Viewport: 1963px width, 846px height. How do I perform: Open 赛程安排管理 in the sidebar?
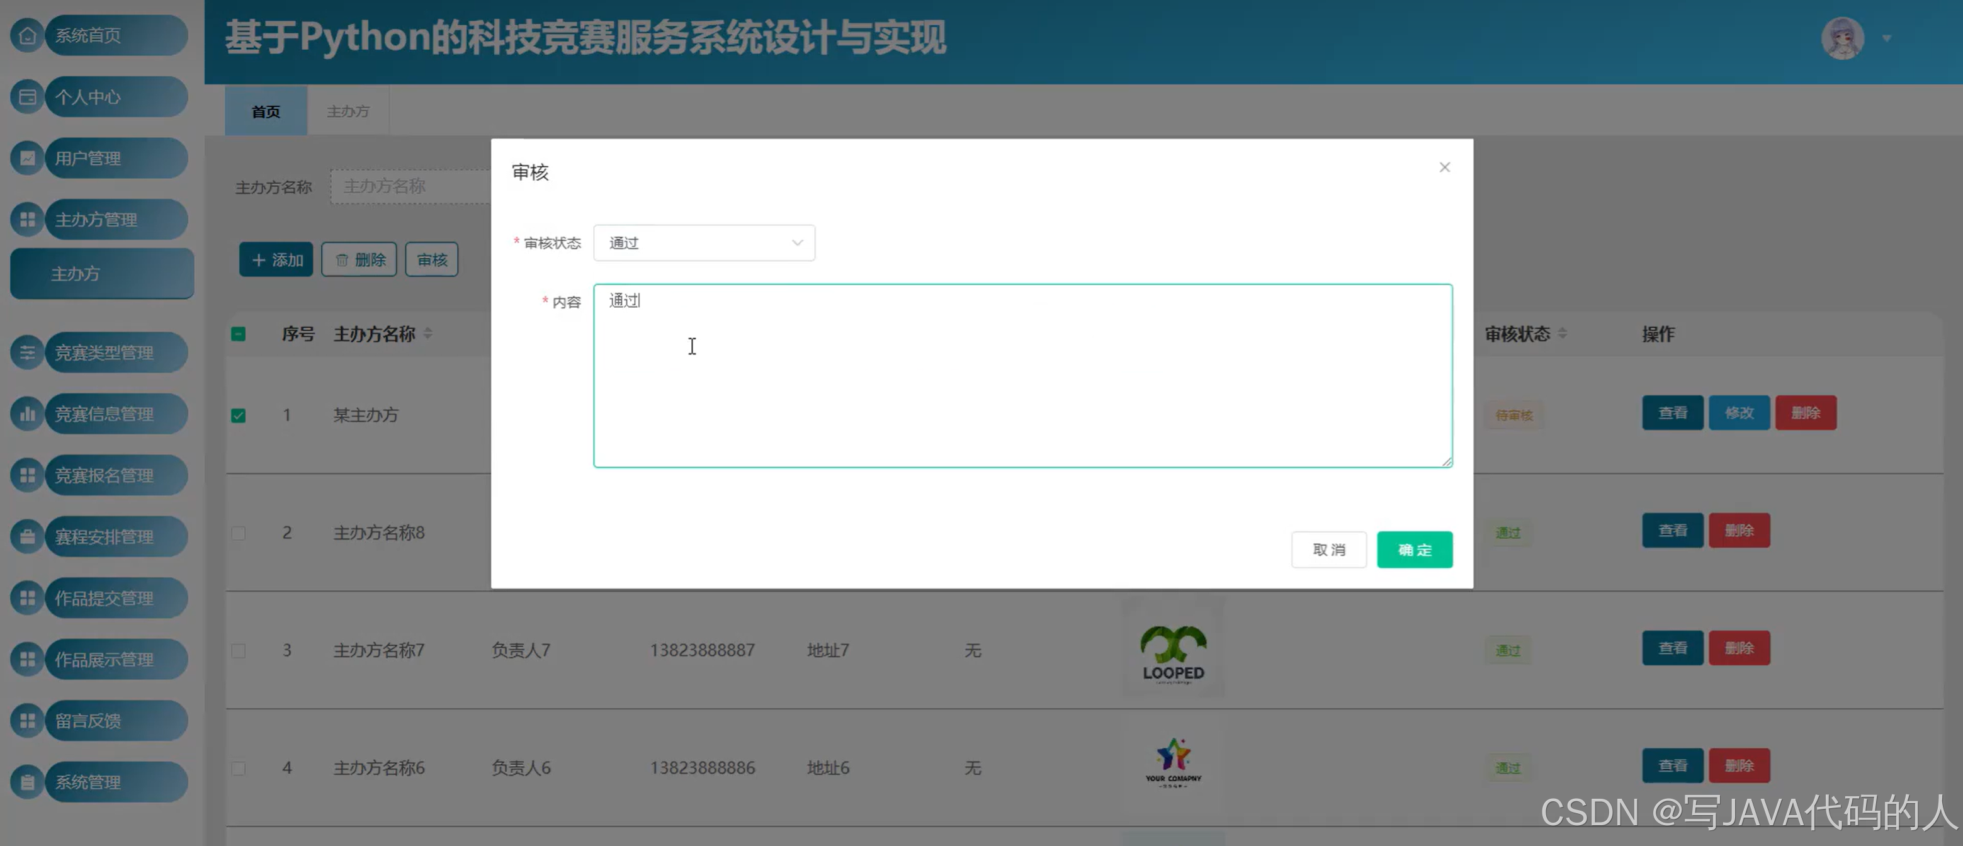102,536
